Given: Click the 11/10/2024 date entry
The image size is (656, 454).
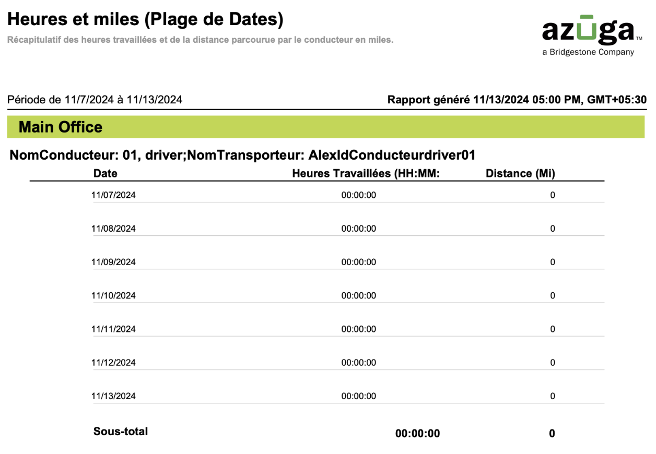Looking at the screenshot, I should (113, 295).
